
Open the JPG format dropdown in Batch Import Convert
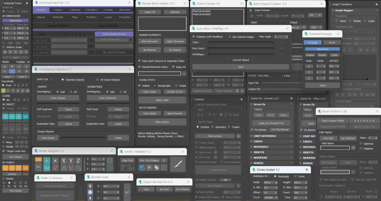tap(315, 15)
